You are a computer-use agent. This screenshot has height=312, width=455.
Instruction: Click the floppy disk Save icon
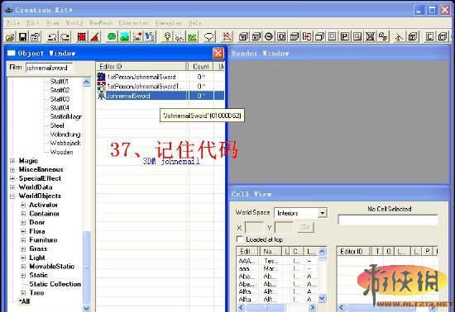point(22,37)
